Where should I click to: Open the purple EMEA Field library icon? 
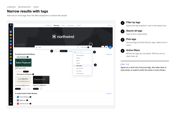click(18, 100)
